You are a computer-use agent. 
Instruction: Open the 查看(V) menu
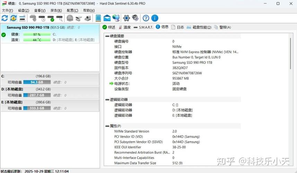pyautogui.click(x=40, y=10)
